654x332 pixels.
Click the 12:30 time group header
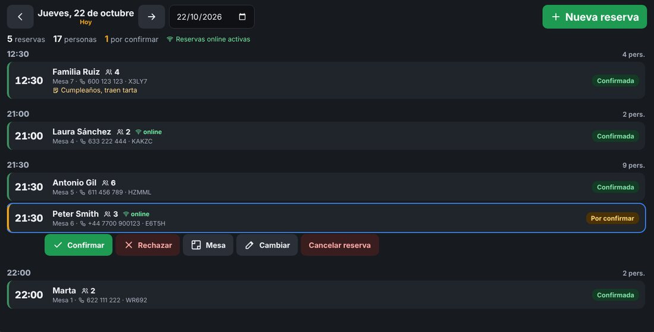pos(18,54)
